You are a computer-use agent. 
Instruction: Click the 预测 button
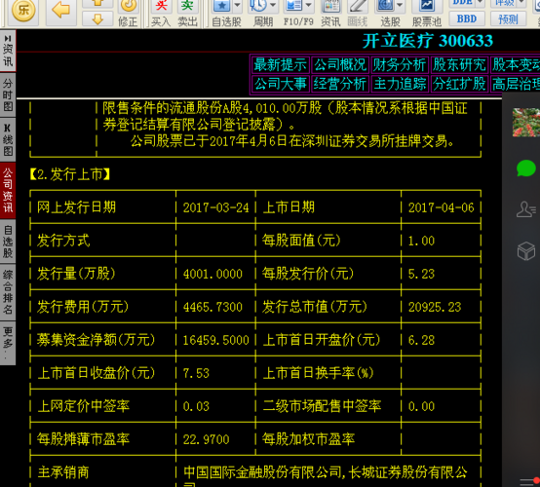coord(508,19)
